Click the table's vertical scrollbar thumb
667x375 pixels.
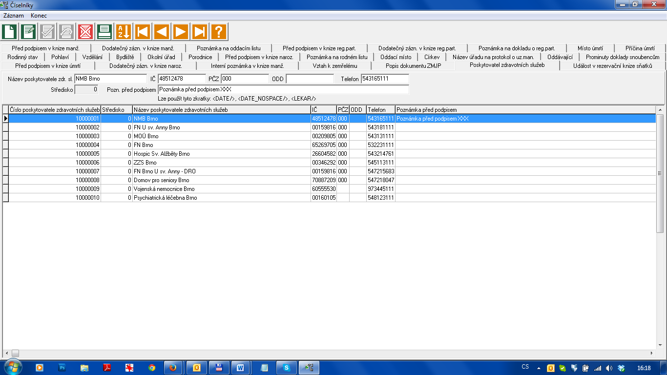point(660,173)
